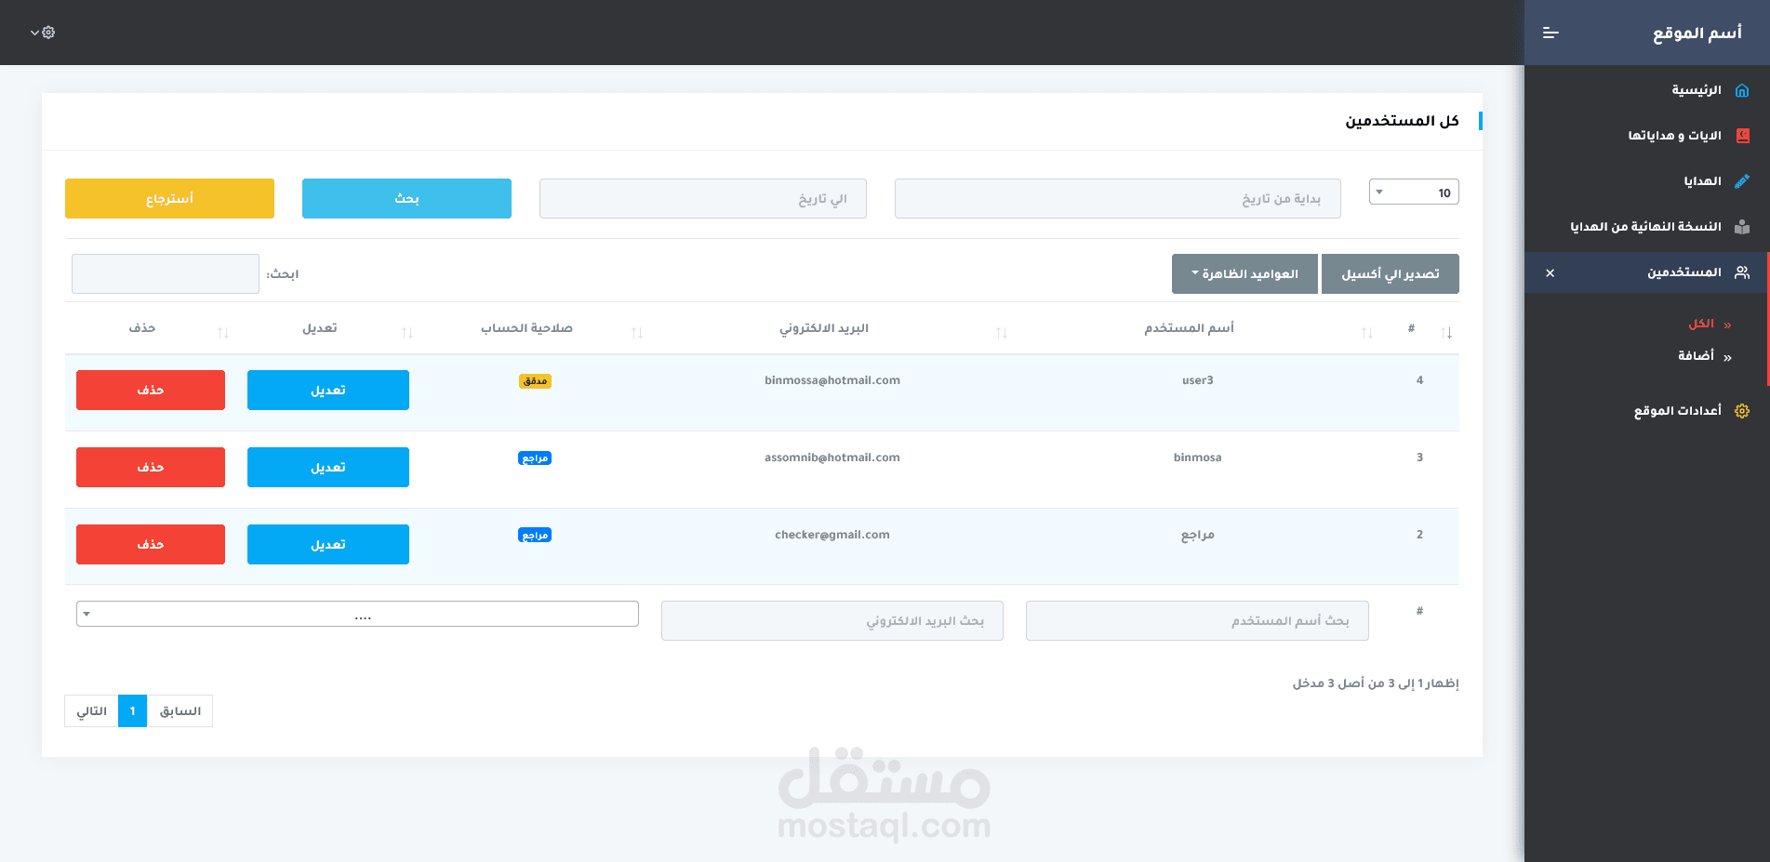Click the مراجع badge in binmosa row
Viewport: 1770px width, 862px height.
pos(535,458)
